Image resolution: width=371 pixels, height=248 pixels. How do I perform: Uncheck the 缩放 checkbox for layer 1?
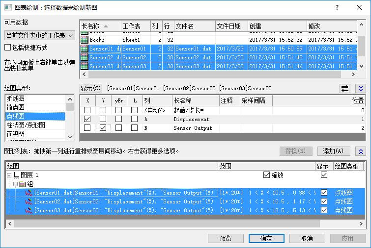[267, 175]
